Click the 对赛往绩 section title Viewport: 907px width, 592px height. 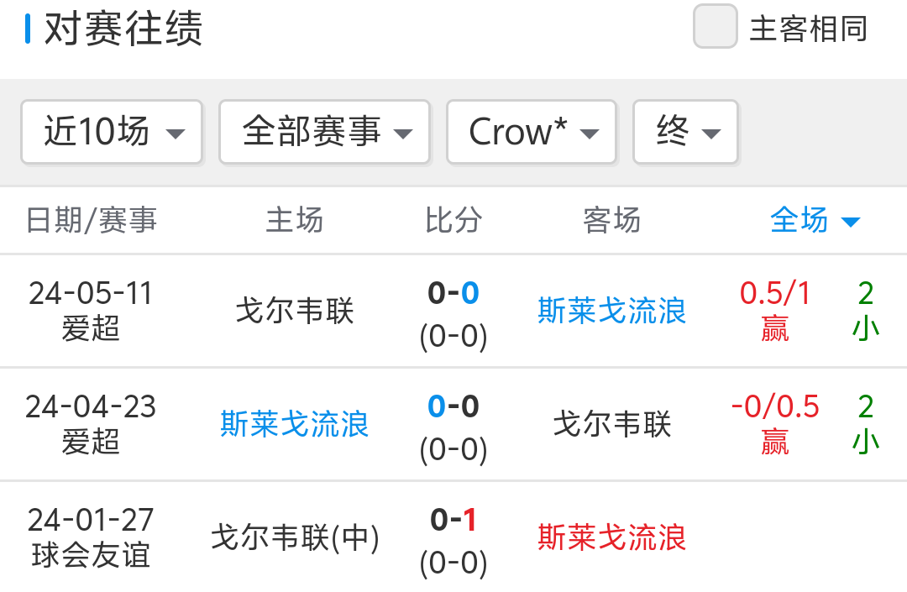[123, 29]
